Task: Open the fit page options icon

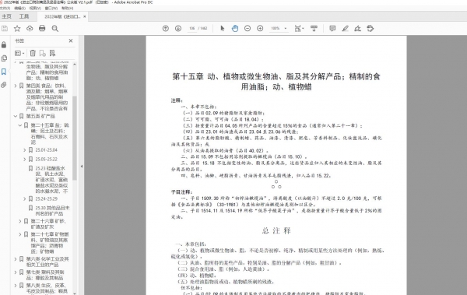Action: 299,28
